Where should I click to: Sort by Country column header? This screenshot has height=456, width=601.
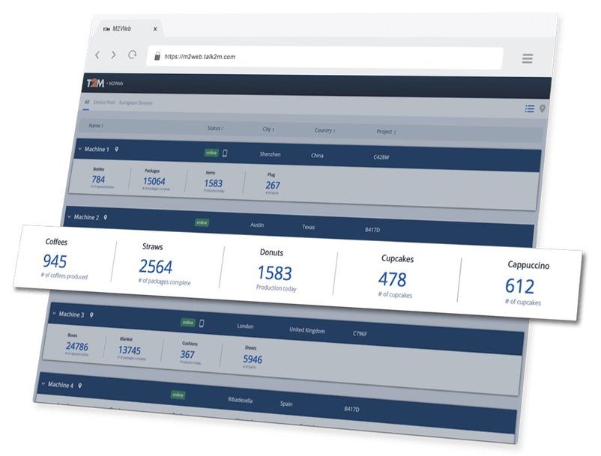coord(324,130)
